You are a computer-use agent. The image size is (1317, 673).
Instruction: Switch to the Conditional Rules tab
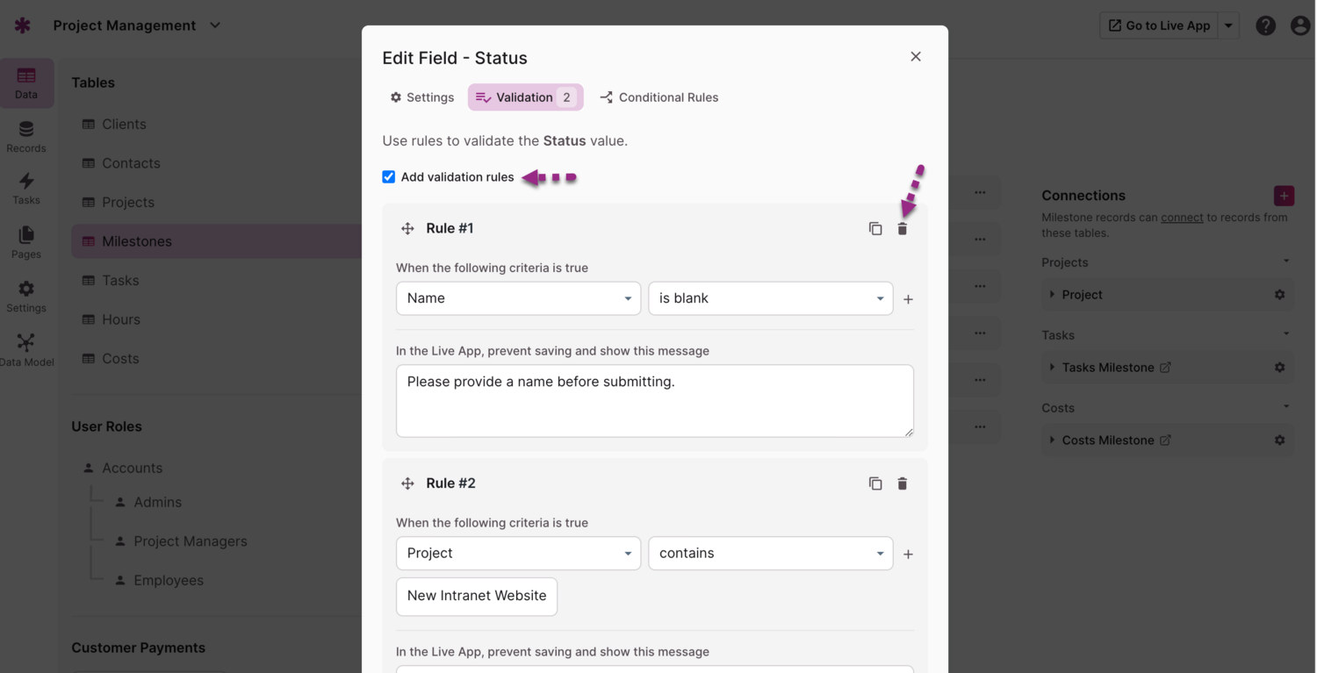coord(658,97)
